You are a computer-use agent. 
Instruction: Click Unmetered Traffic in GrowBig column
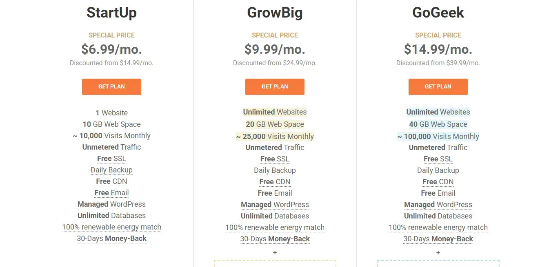coord(275,148)
